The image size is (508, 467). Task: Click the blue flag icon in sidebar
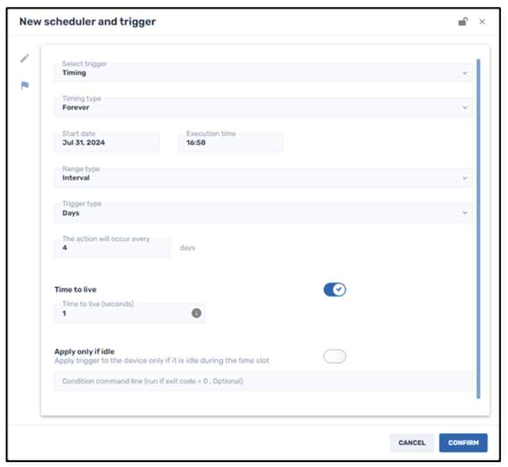tap(25, 86)
